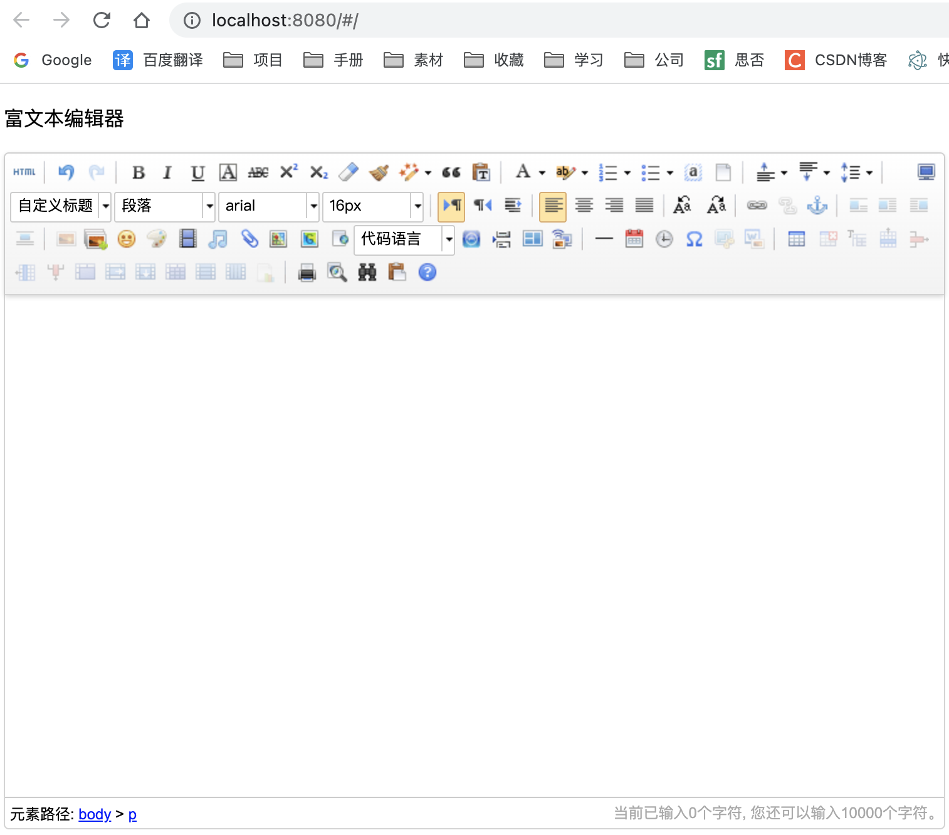Toggle right alignment
This screenshot has height=835, width=949.
[x=614, y=205]
